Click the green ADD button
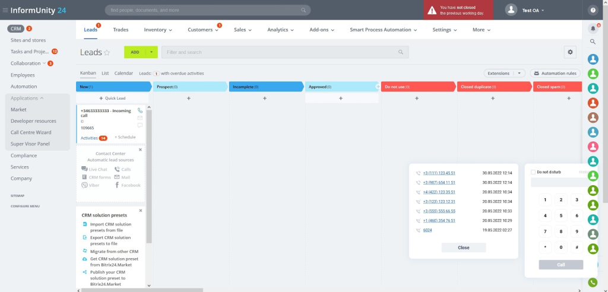This screenshot has height=292, width=608. pyautogui.click(x=135, y=52)
